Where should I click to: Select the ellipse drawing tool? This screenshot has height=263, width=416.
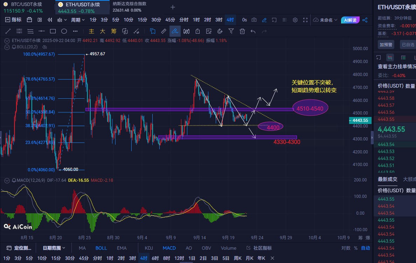click(x=64, y=31)
